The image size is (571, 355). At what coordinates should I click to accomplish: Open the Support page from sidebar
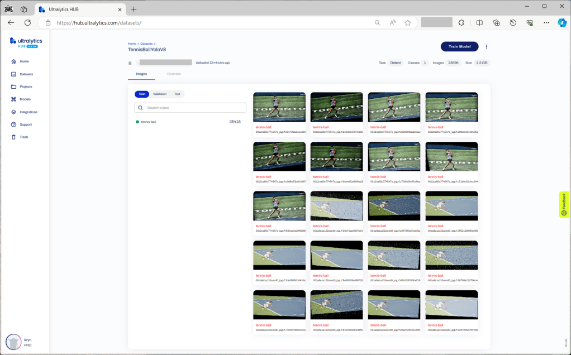25,124
